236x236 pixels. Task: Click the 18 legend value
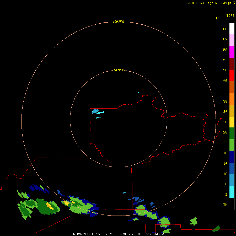225,153
